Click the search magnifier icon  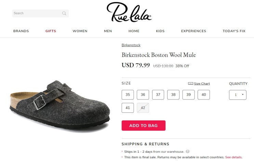tap(64, 14)
